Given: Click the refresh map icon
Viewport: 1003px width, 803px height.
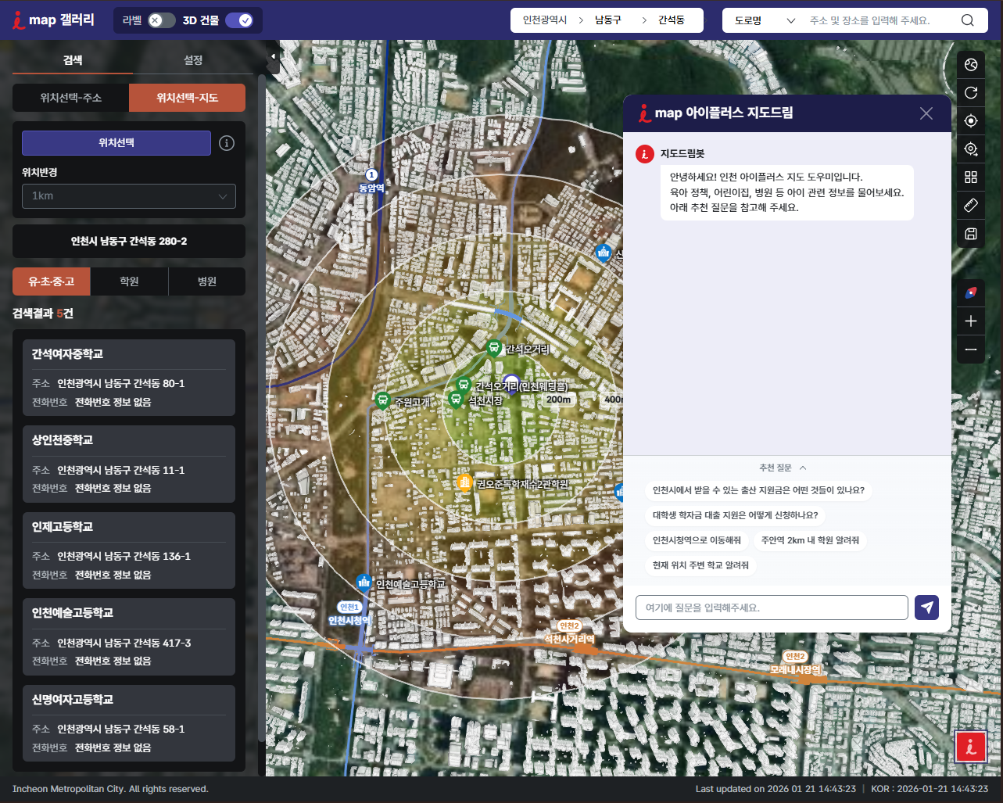Looking at the screenshot, I should pyautogui.click(x=971, y=93).
